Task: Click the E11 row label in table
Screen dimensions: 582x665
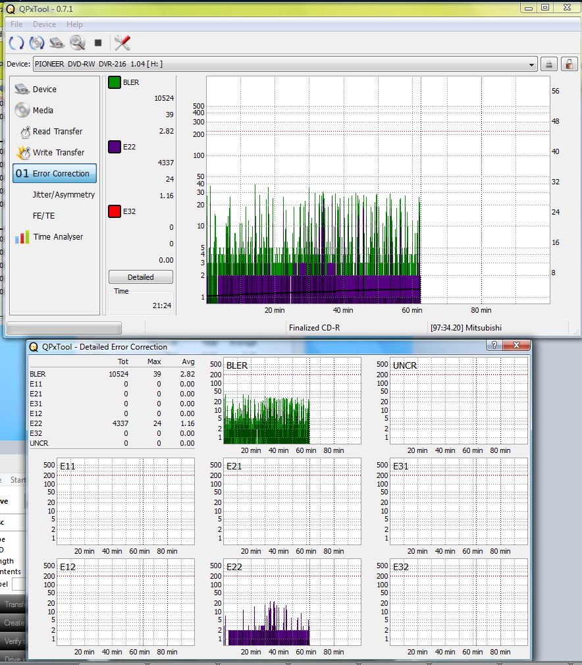Action: pos(36,384)
